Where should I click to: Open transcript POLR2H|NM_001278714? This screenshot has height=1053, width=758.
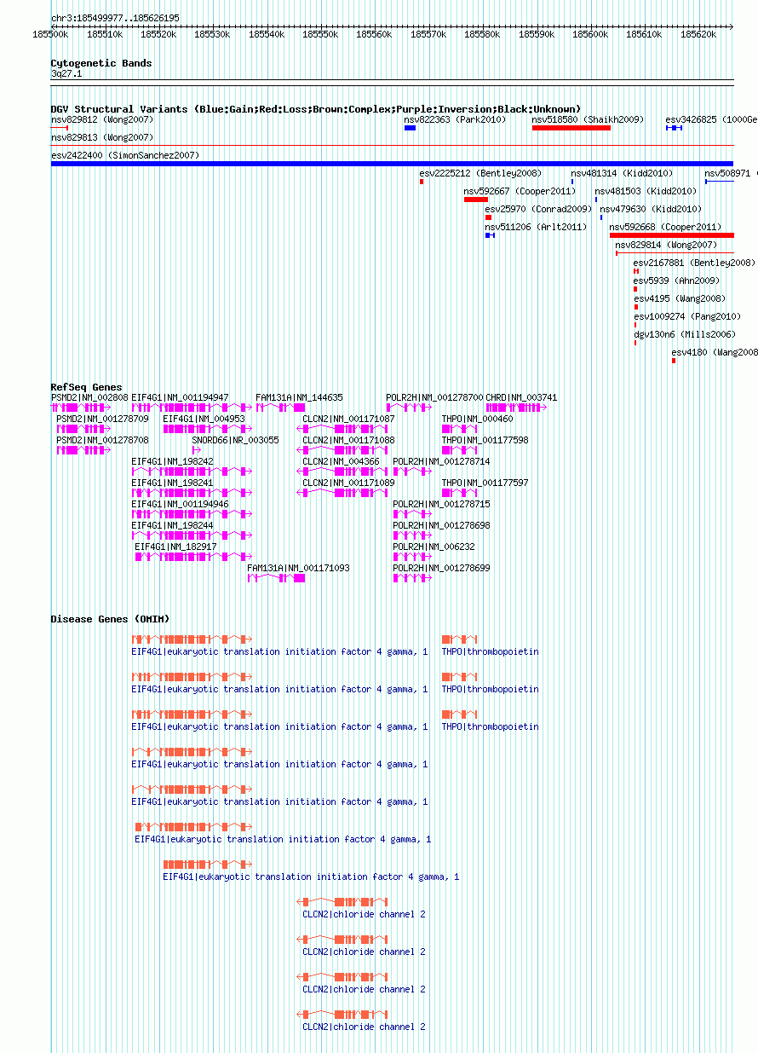pyautogui.click(x=441, y=462)
